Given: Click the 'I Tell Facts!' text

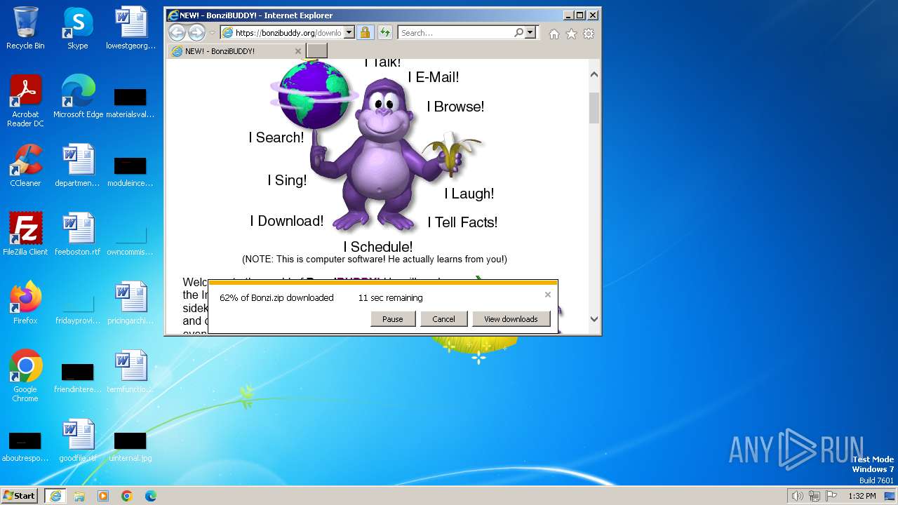Looking at the screenshot, I should [x=462, y=222].
